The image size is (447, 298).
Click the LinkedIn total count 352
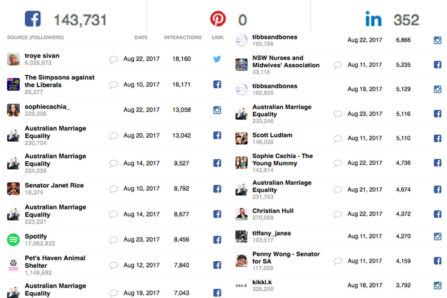pos(406,20)
